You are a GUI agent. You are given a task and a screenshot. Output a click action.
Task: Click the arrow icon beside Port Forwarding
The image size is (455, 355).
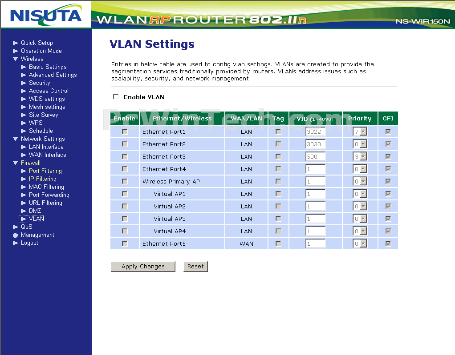coord(24,195)
